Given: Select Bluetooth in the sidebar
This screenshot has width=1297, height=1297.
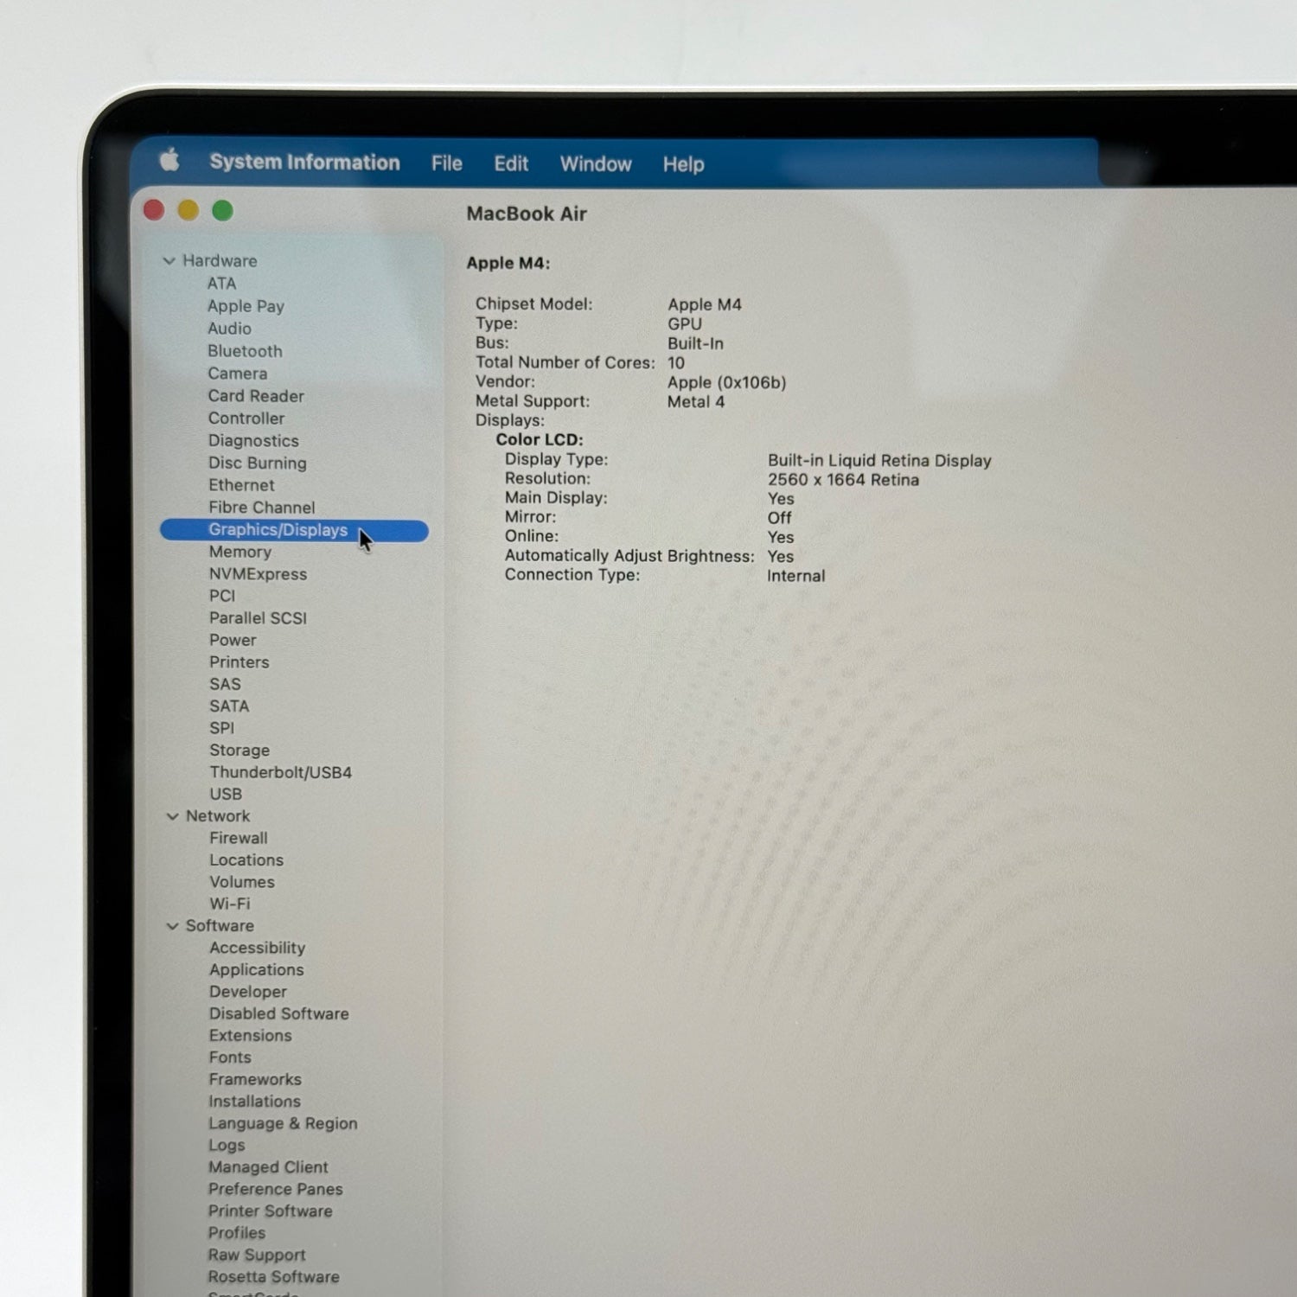Looking at the screenshot, I should coord(245,351).
